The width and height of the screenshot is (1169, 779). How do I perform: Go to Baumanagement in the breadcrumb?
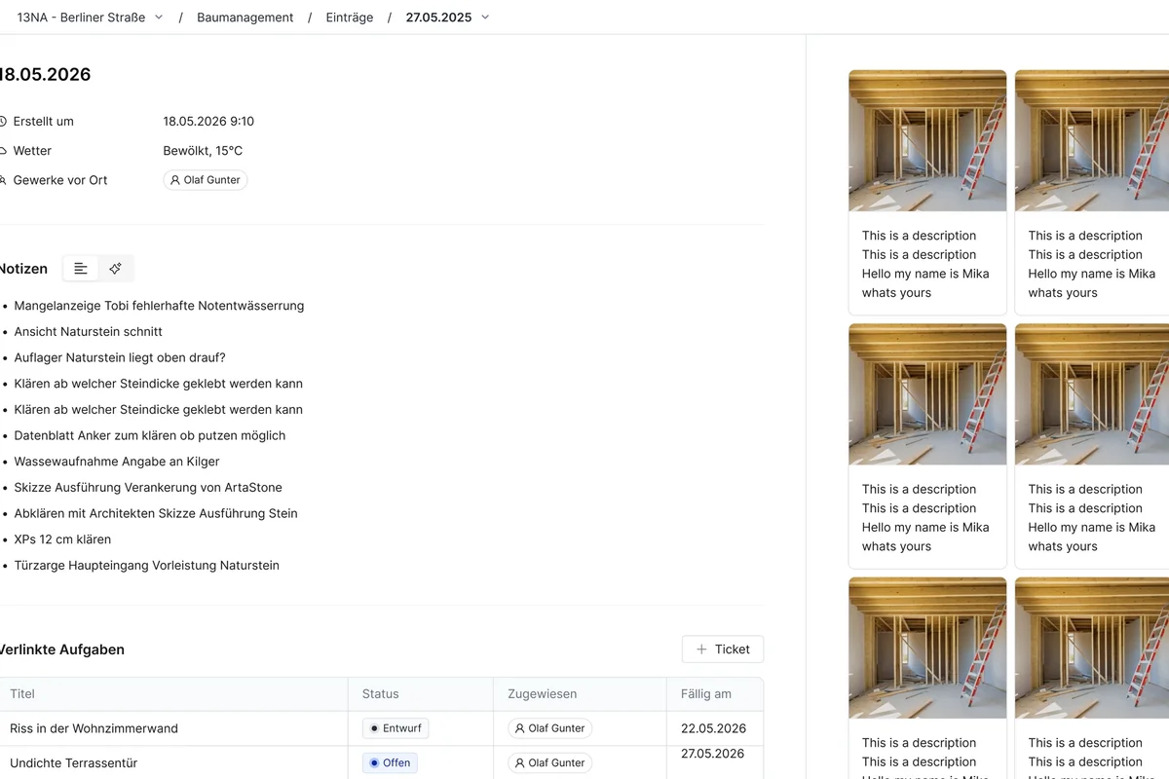(x=245, y=18)
